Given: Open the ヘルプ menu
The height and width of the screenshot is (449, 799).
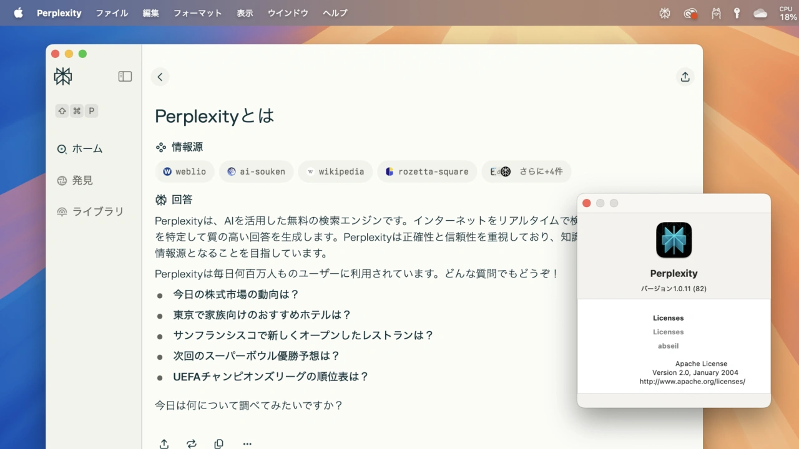Looking at the screenshot, I should click(335, 12).
